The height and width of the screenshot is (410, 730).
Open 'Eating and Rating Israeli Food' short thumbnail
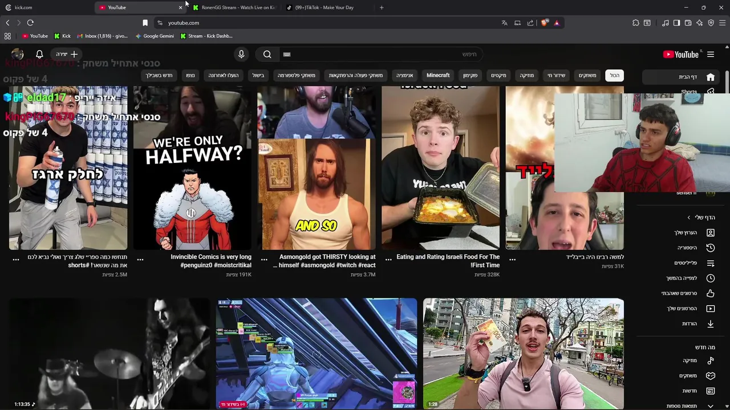coord(440,167)
